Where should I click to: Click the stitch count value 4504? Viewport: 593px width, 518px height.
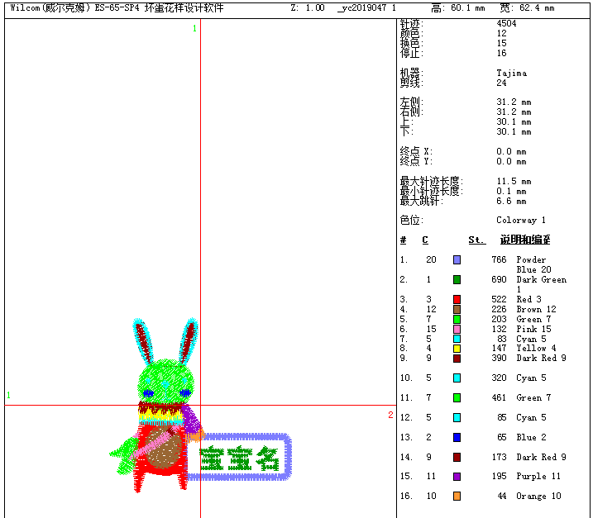pyautogui.click(x=506, y=23)
